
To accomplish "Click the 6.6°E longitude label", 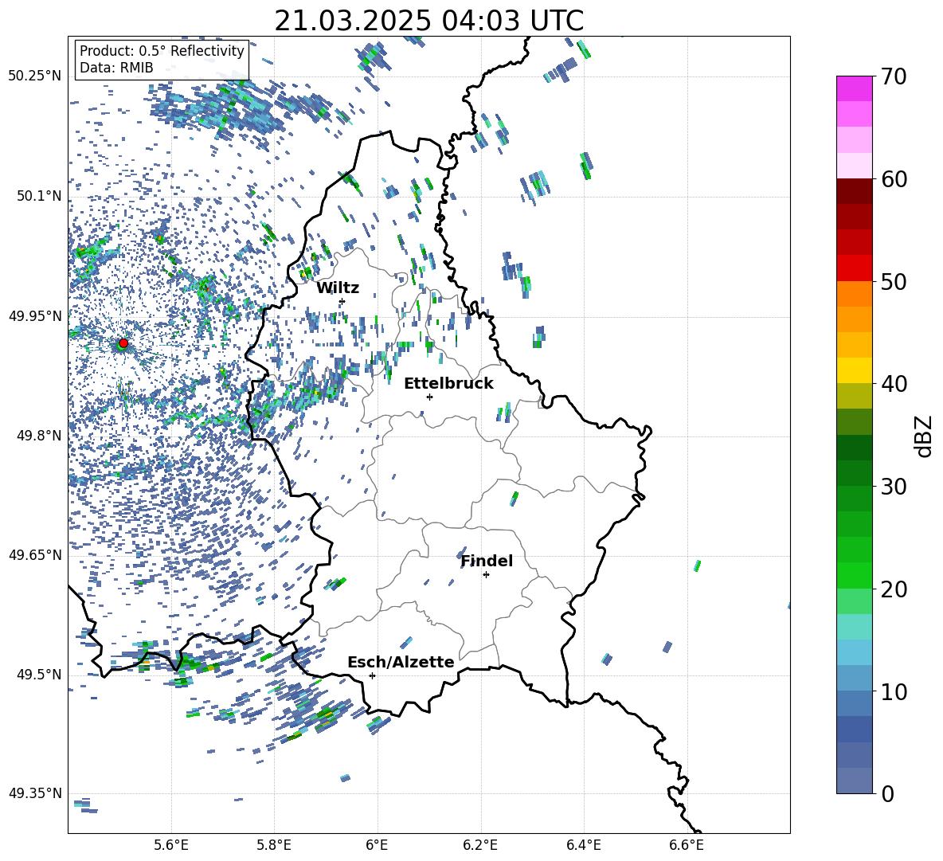I will [687, 845].
